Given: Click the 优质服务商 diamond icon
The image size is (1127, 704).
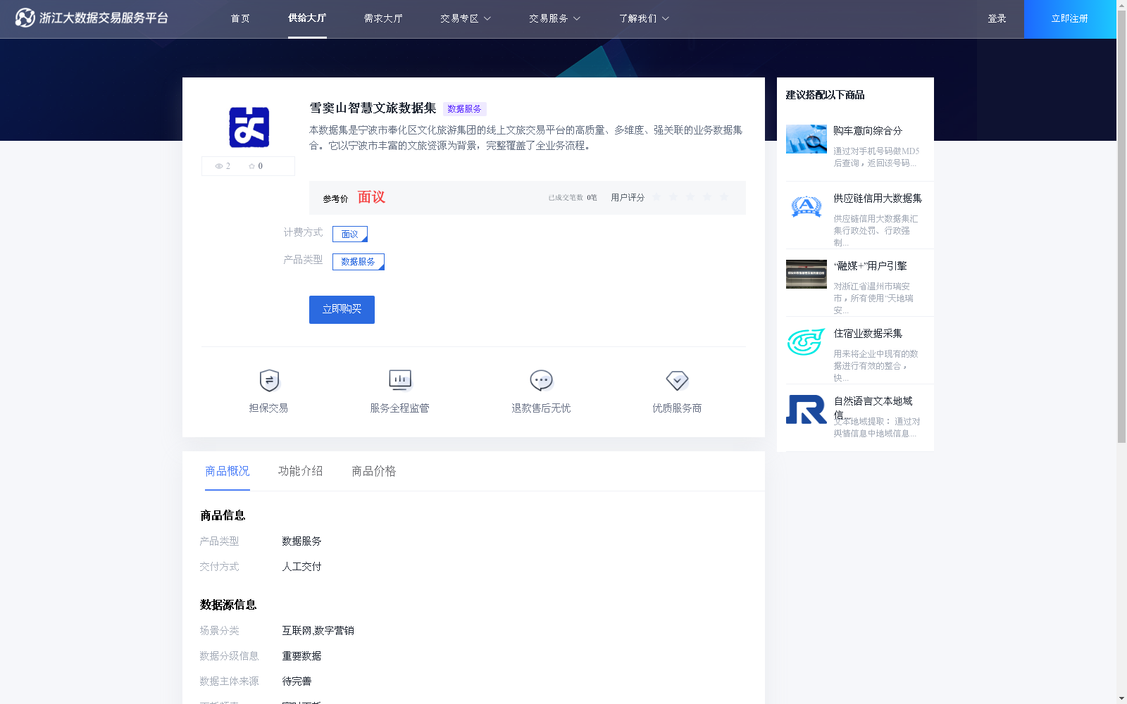Looking at the screenshot, I should 677,380.
